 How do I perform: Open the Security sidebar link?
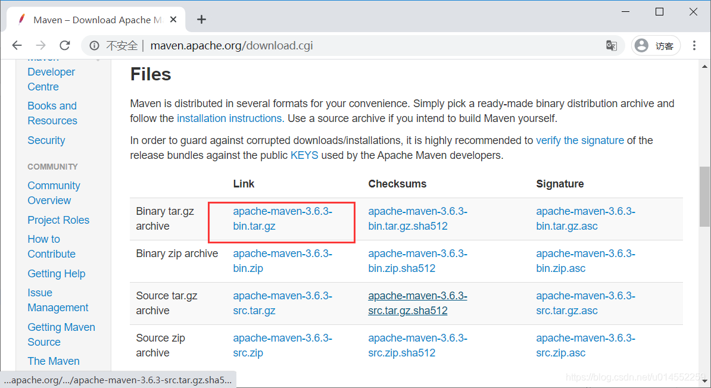[46, 140]
